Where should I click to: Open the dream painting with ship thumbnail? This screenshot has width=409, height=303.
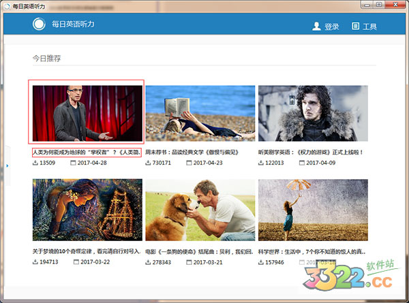pyautogui.click(x=87, y=210)
